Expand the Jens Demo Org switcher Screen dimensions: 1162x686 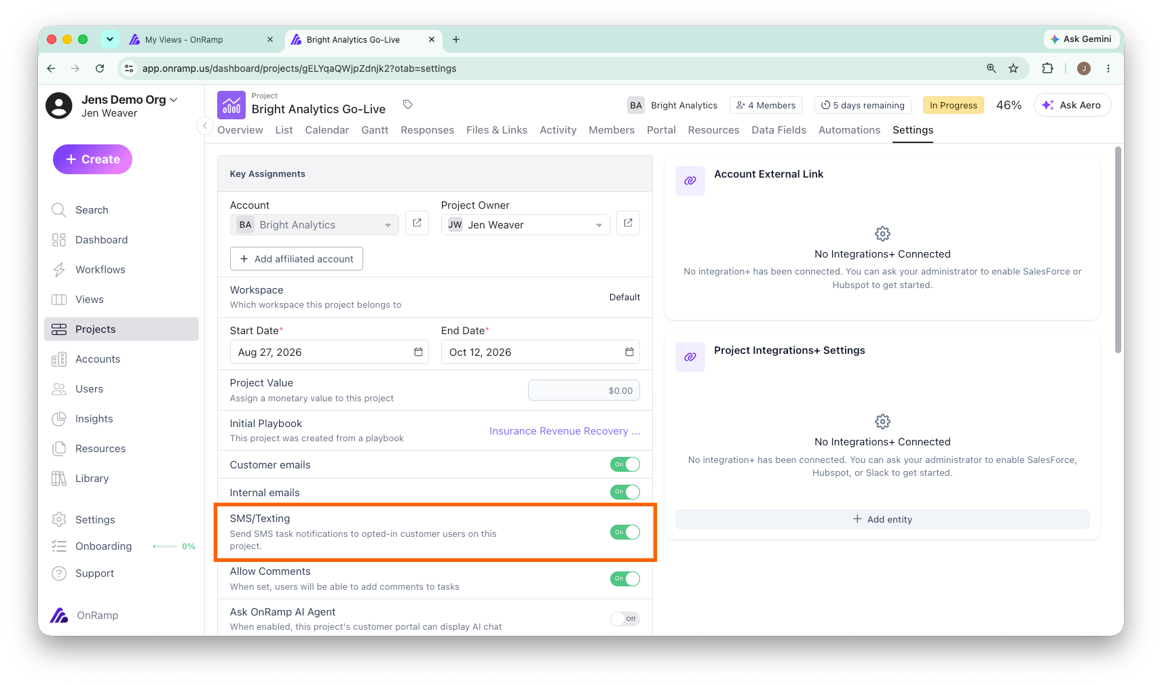pyautogui.click(x=130, y=100)
